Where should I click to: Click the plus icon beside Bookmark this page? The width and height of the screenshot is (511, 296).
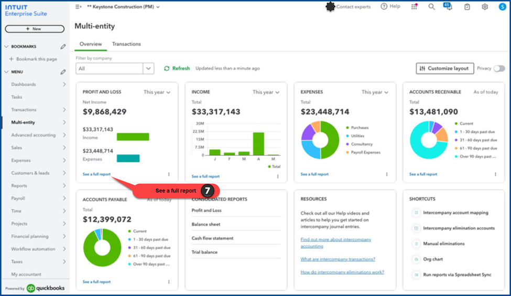click(x=12, y=59)
